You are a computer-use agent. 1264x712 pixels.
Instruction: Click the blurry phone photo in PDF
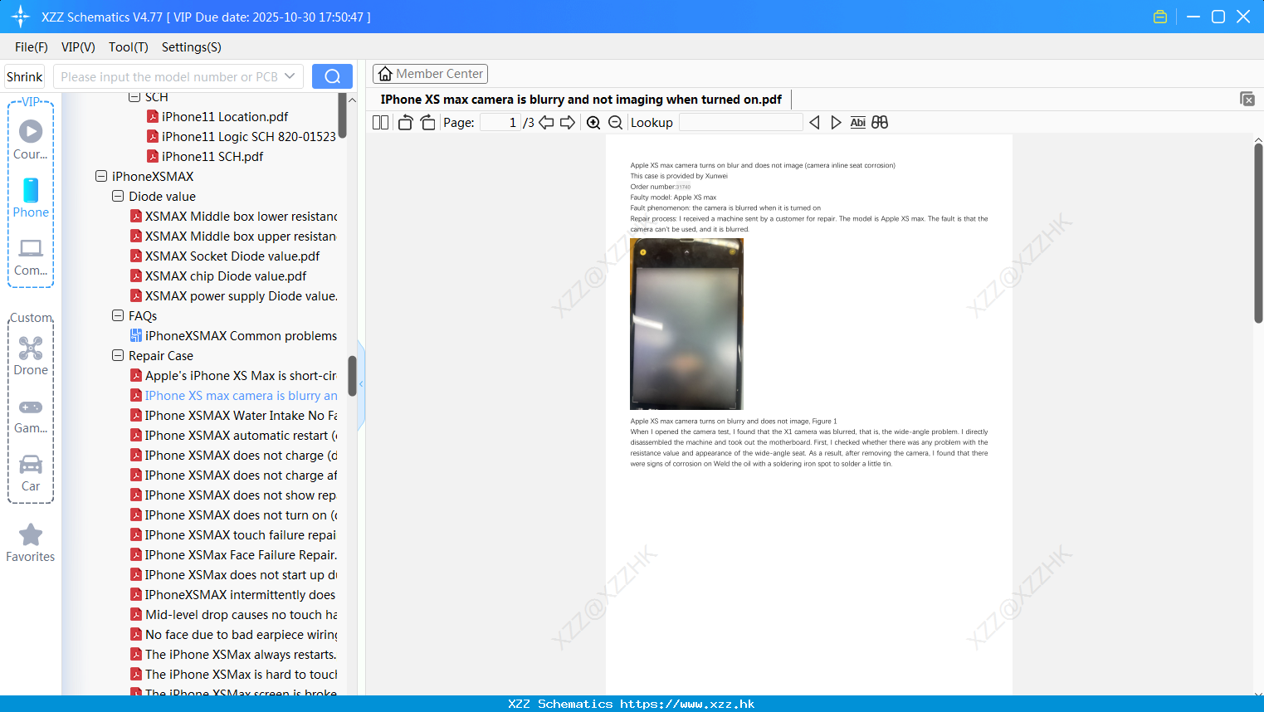(x=687, y=324)
